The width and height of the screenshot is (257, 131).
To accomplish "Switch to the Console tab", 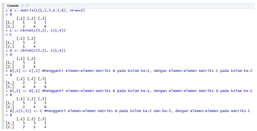I will coord(13,6).
